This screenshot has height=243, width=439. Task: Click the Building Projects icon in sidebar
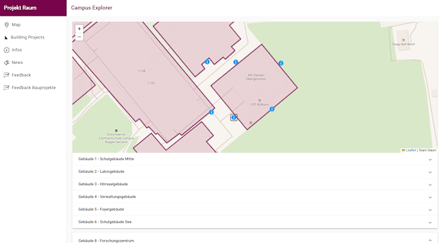[x=6, y=38]
